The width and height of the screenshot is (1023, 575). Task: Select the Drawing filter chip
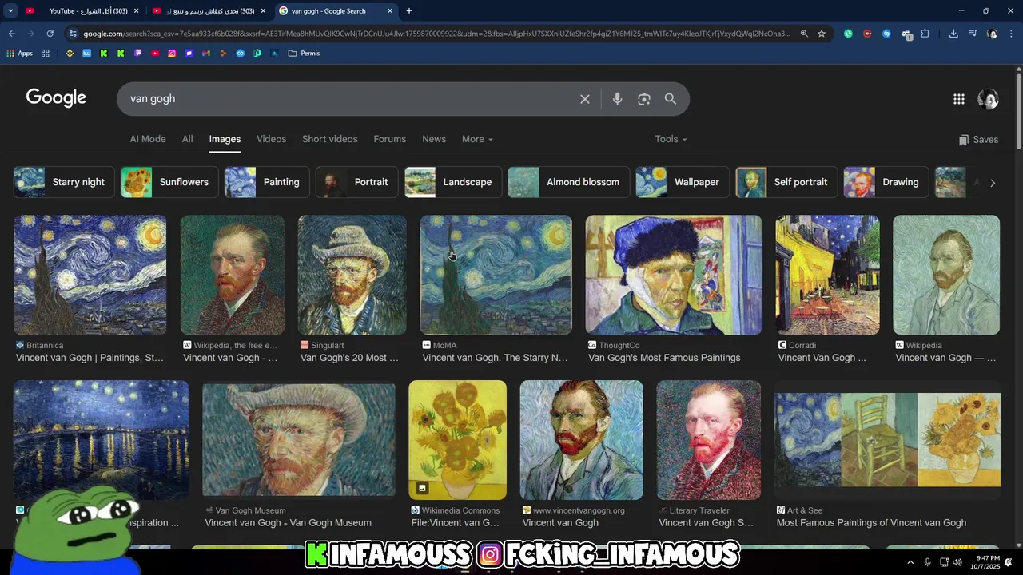click(x=886, y=182)
